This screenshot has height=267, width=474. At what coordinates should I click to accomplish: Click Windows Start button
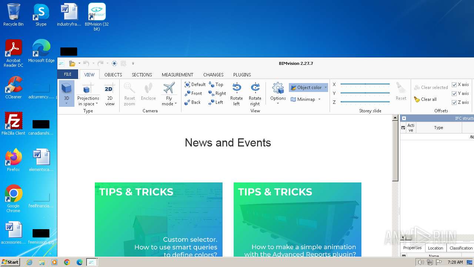(x=10, y=262)
